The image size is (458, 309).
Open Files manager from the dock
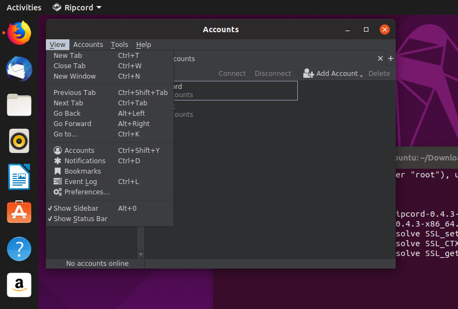click(19, 105)
